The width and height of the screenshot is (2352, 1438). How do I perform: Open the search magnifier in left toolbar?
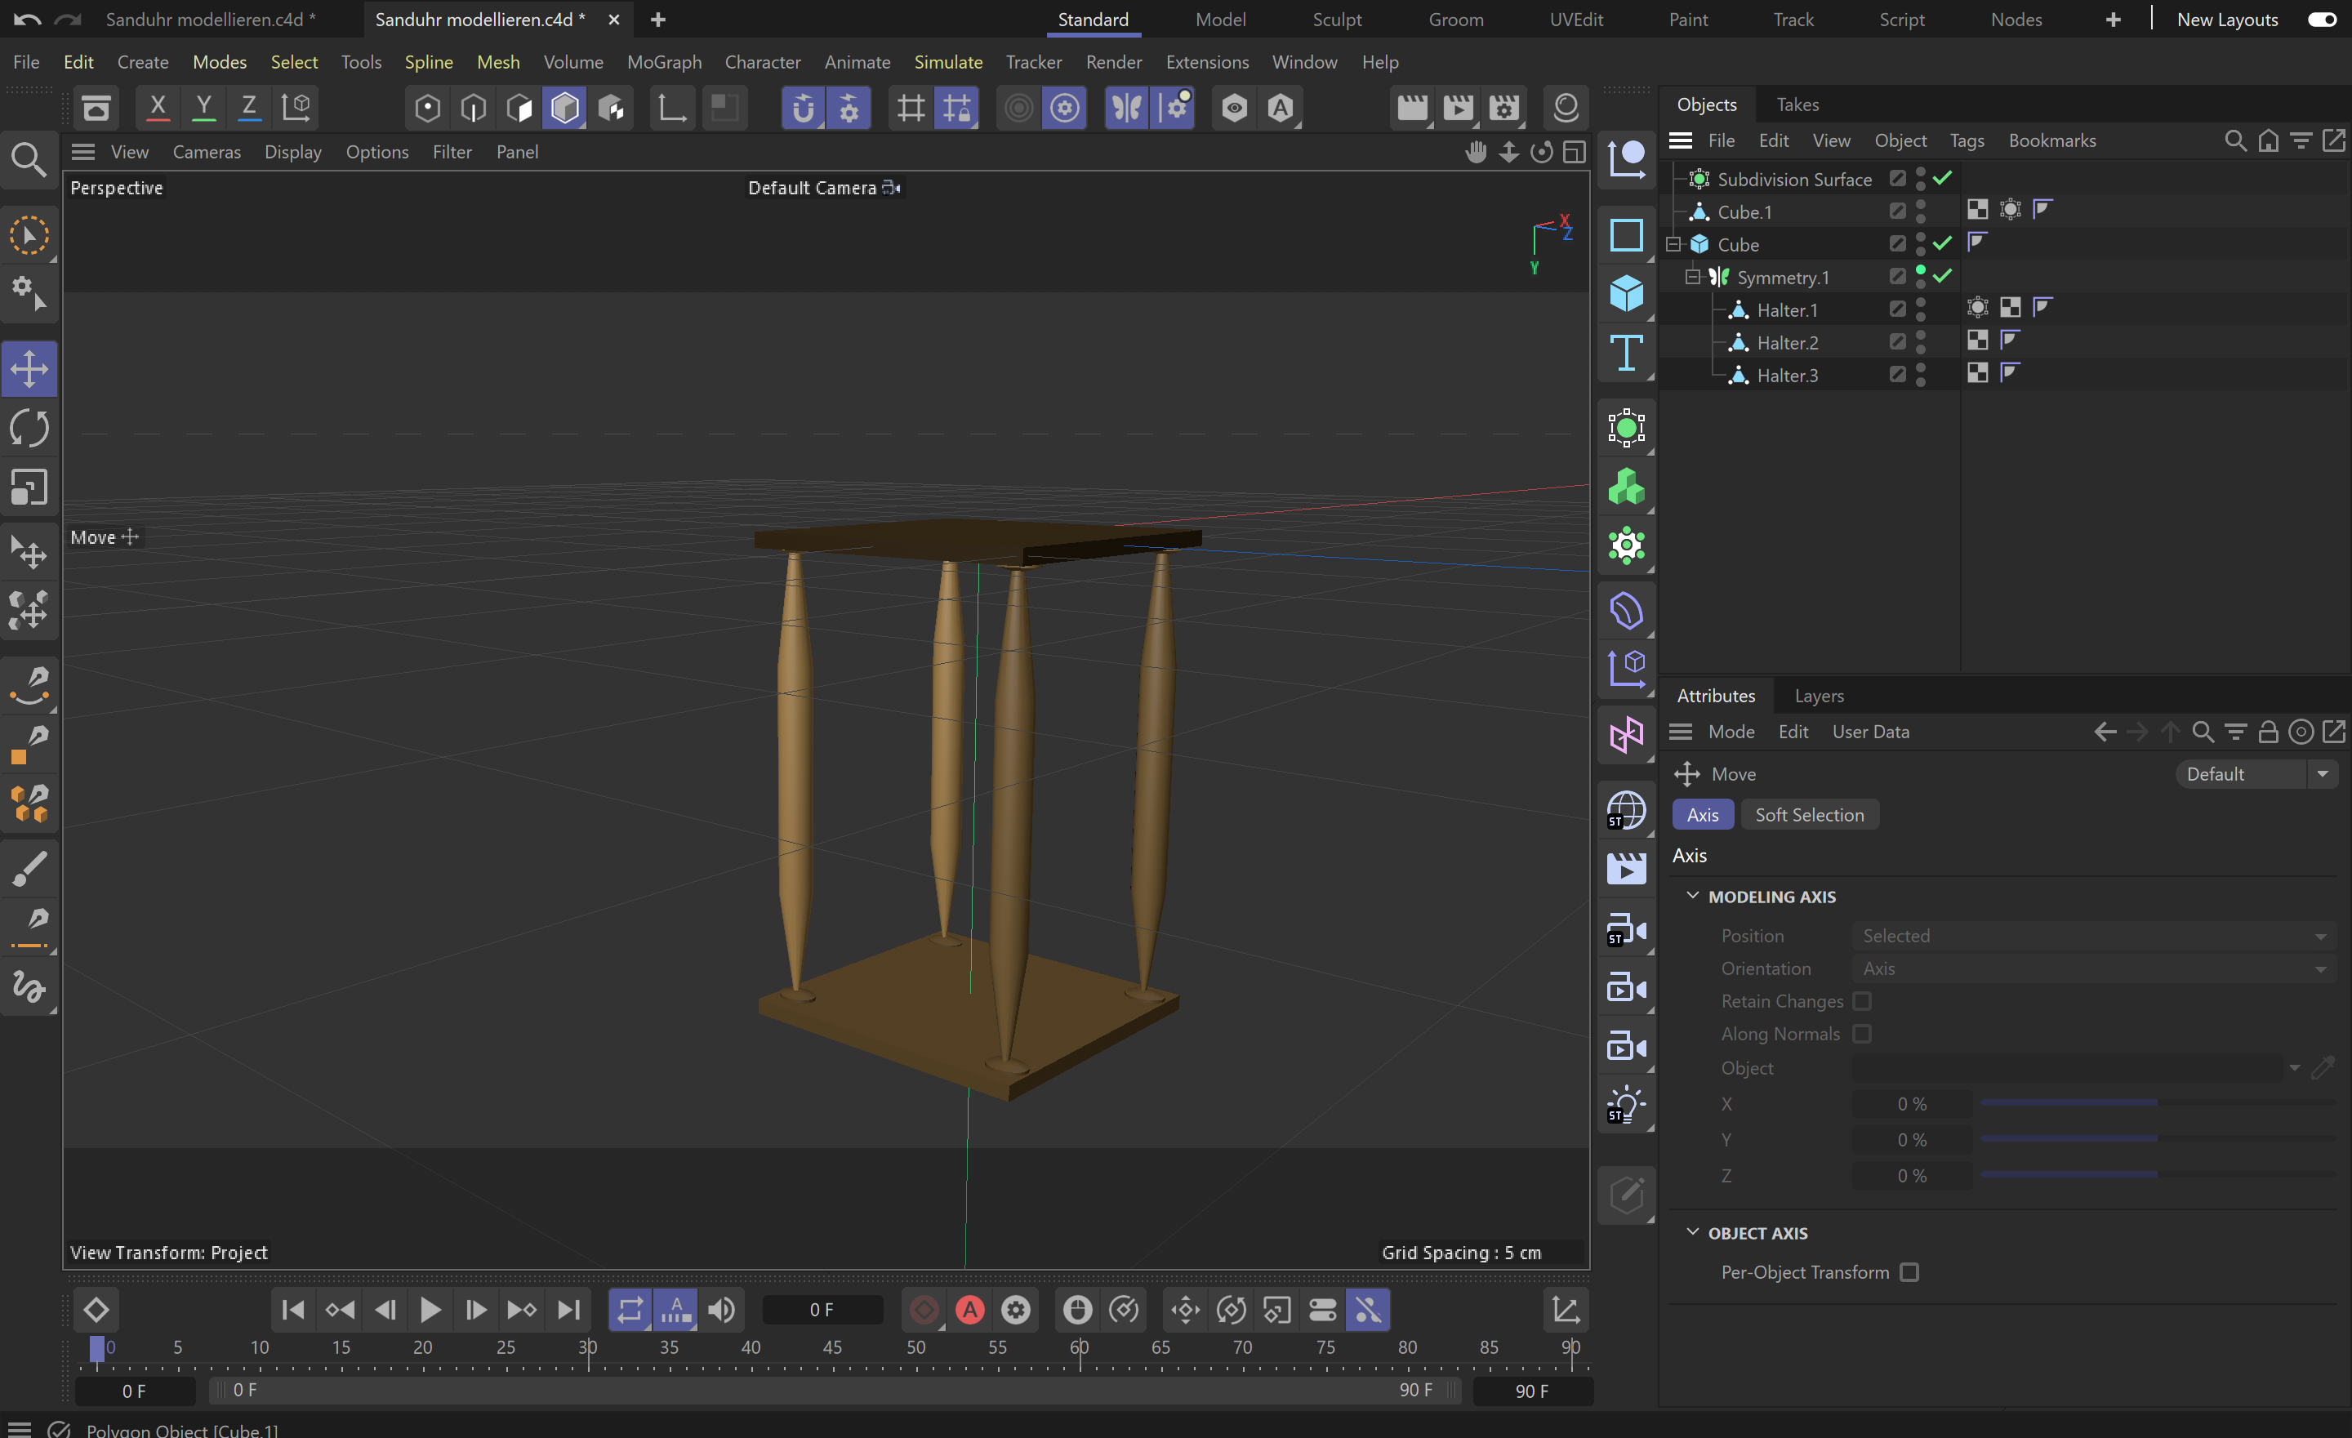[x=29, y=159]
